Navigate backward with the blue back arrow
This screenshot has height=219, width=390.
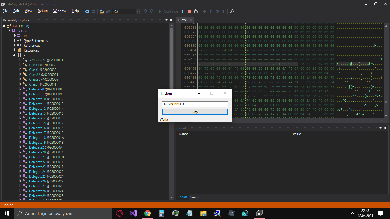click(x=87, y=11)
